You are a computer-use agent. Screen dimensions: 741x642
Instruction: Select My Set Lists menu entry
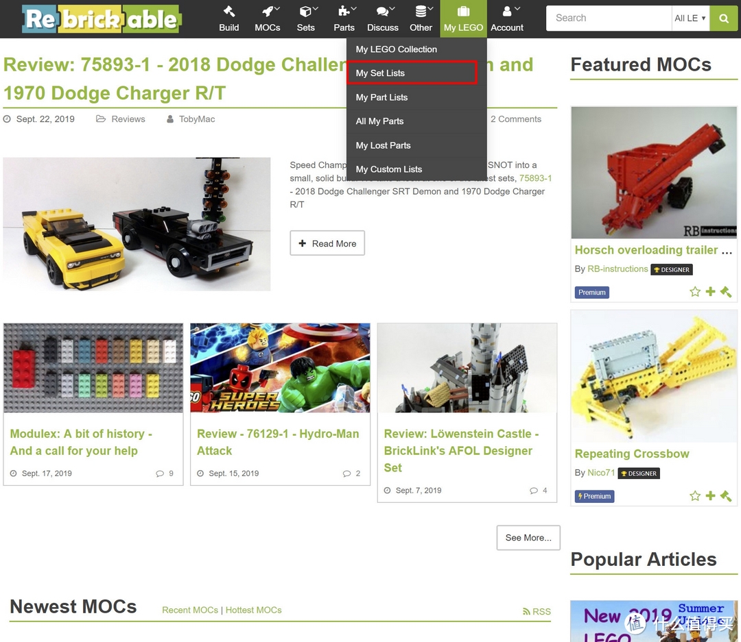tap(412, 73)
